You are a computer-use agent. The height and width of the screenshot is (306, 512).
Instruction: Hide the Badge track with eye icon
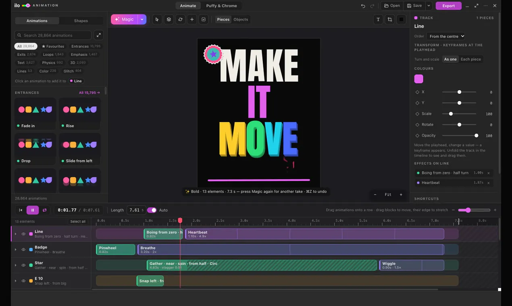click(23, 250)
